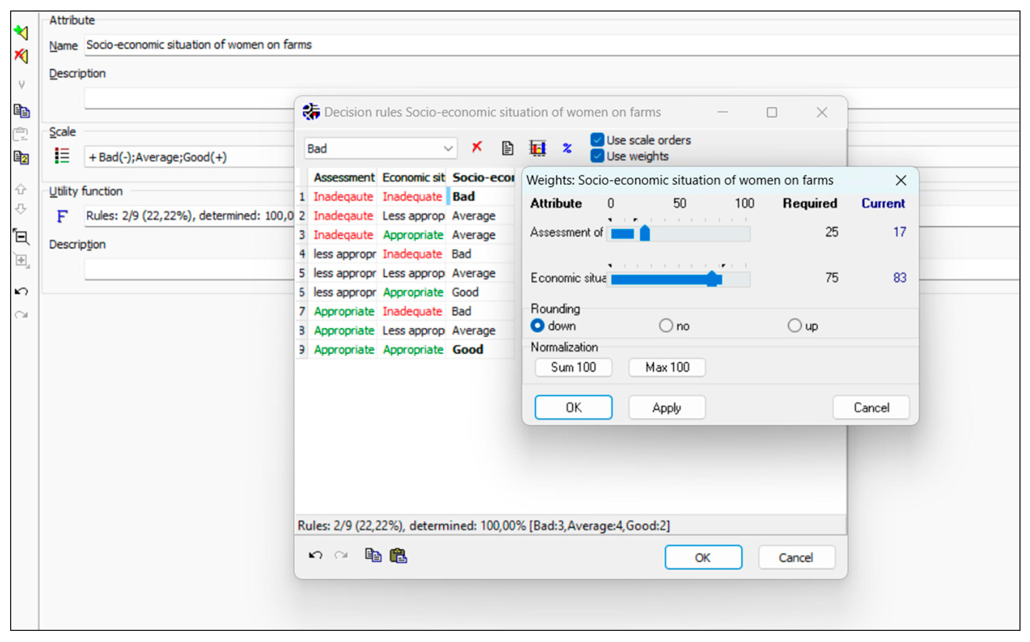
Task: Select rounding option 'no'
Action: pyautogui.click(x=665, y=326)
